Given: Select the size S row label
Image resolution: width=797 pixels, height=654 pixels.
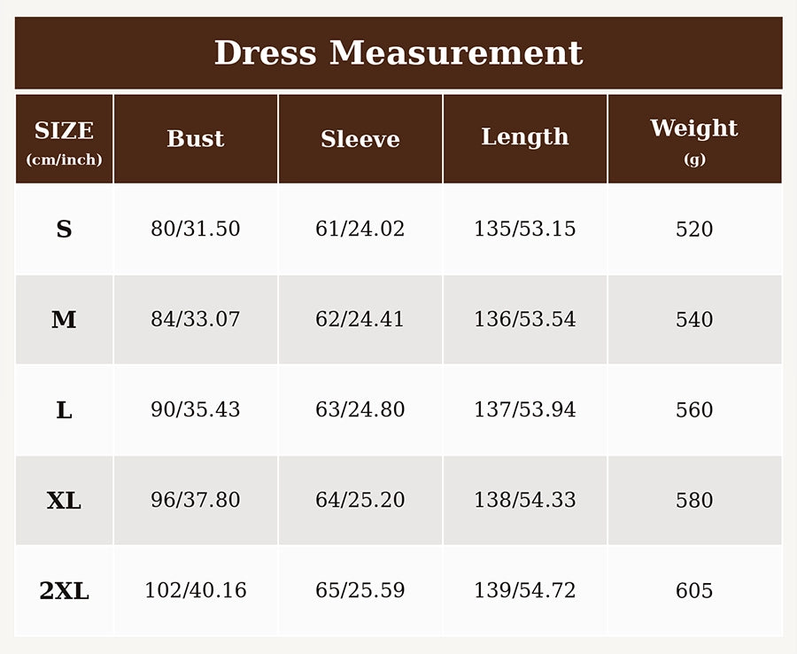Looking at the screenshot, I should click(x=64, y=230).
